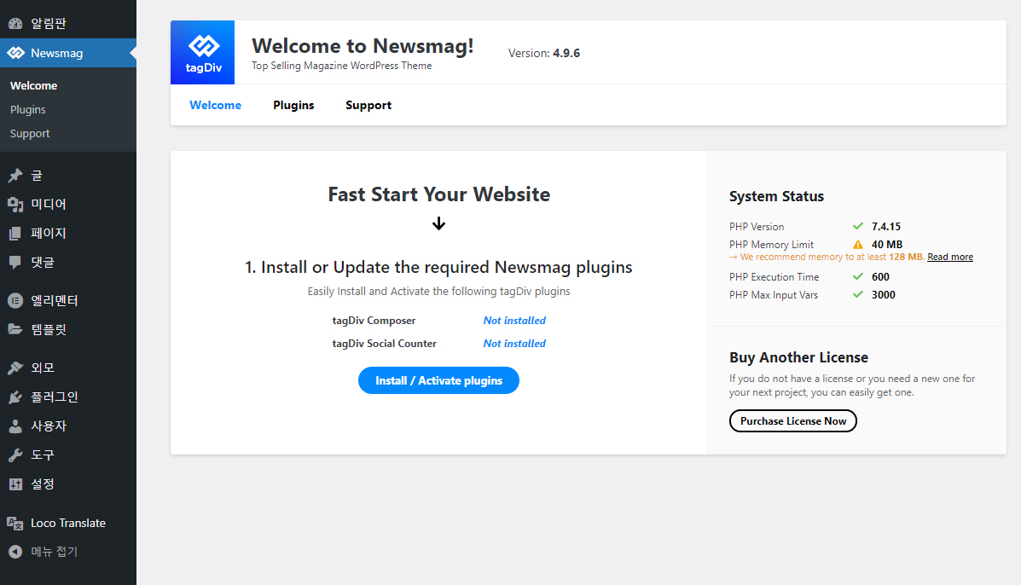Screen dimensions: 1021x585
Task: Click Install / Activate plugins button
Action: point(439,380)
